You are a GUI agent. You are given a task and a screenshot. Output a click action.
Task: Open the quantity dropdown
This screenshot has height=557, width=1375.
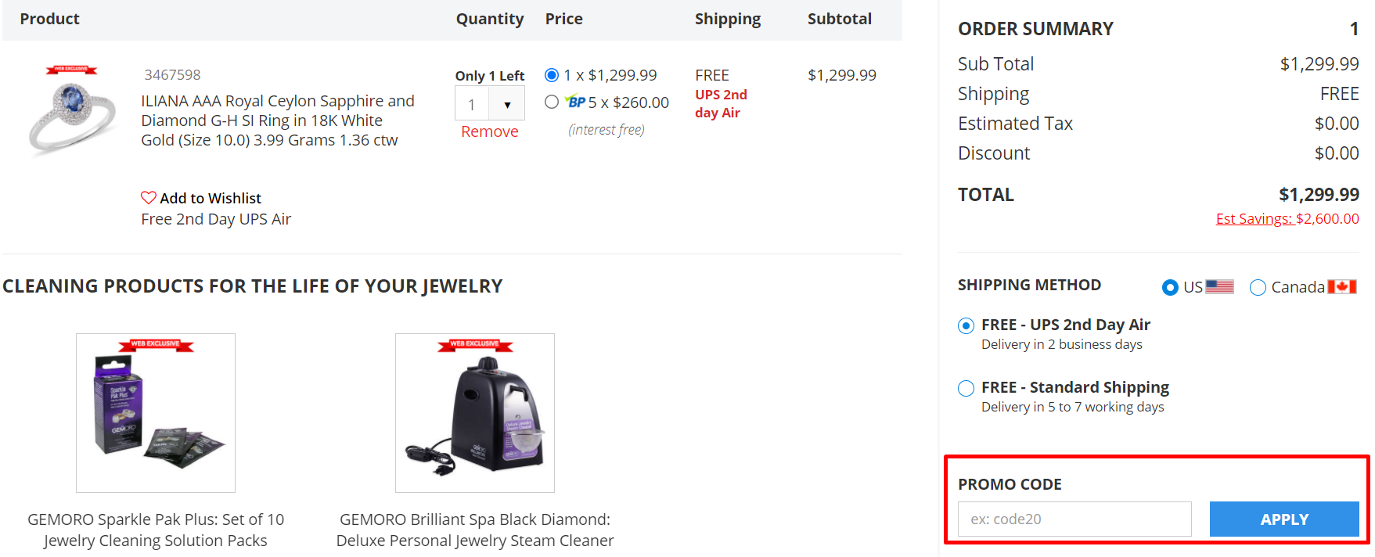(x=506, y=104)
